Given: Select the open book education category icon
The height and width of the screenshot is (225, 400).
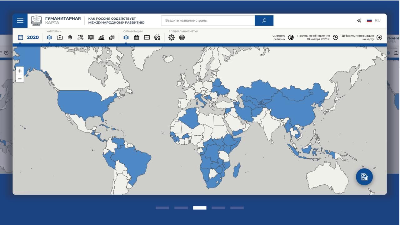Looking at the screenshot, I should tap(91, 37).
